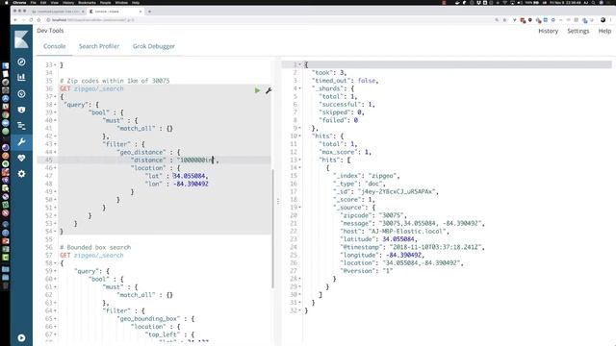
Task: Click the bookmark star in address bar
Action: [504, 19]
